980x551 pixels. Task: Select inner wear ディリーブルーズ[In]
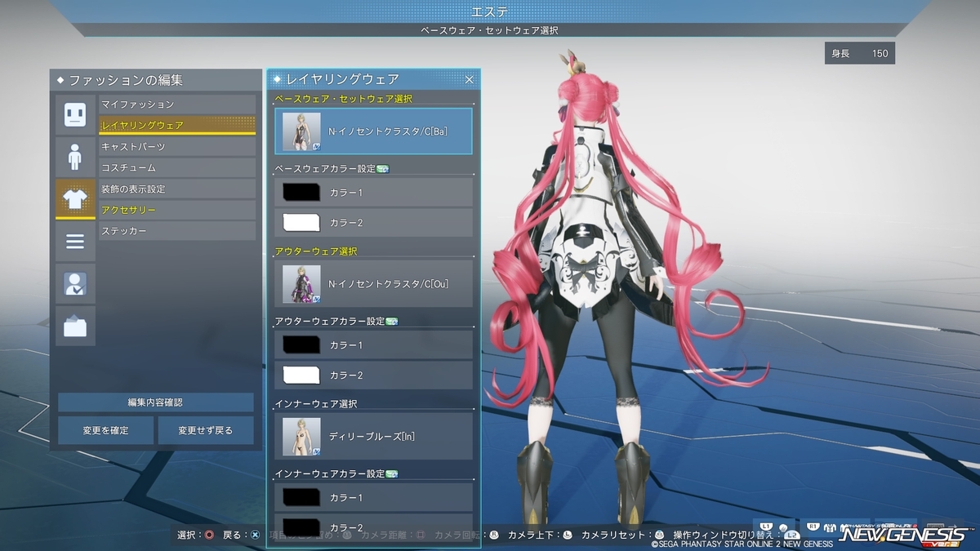(x=373, y=437)
